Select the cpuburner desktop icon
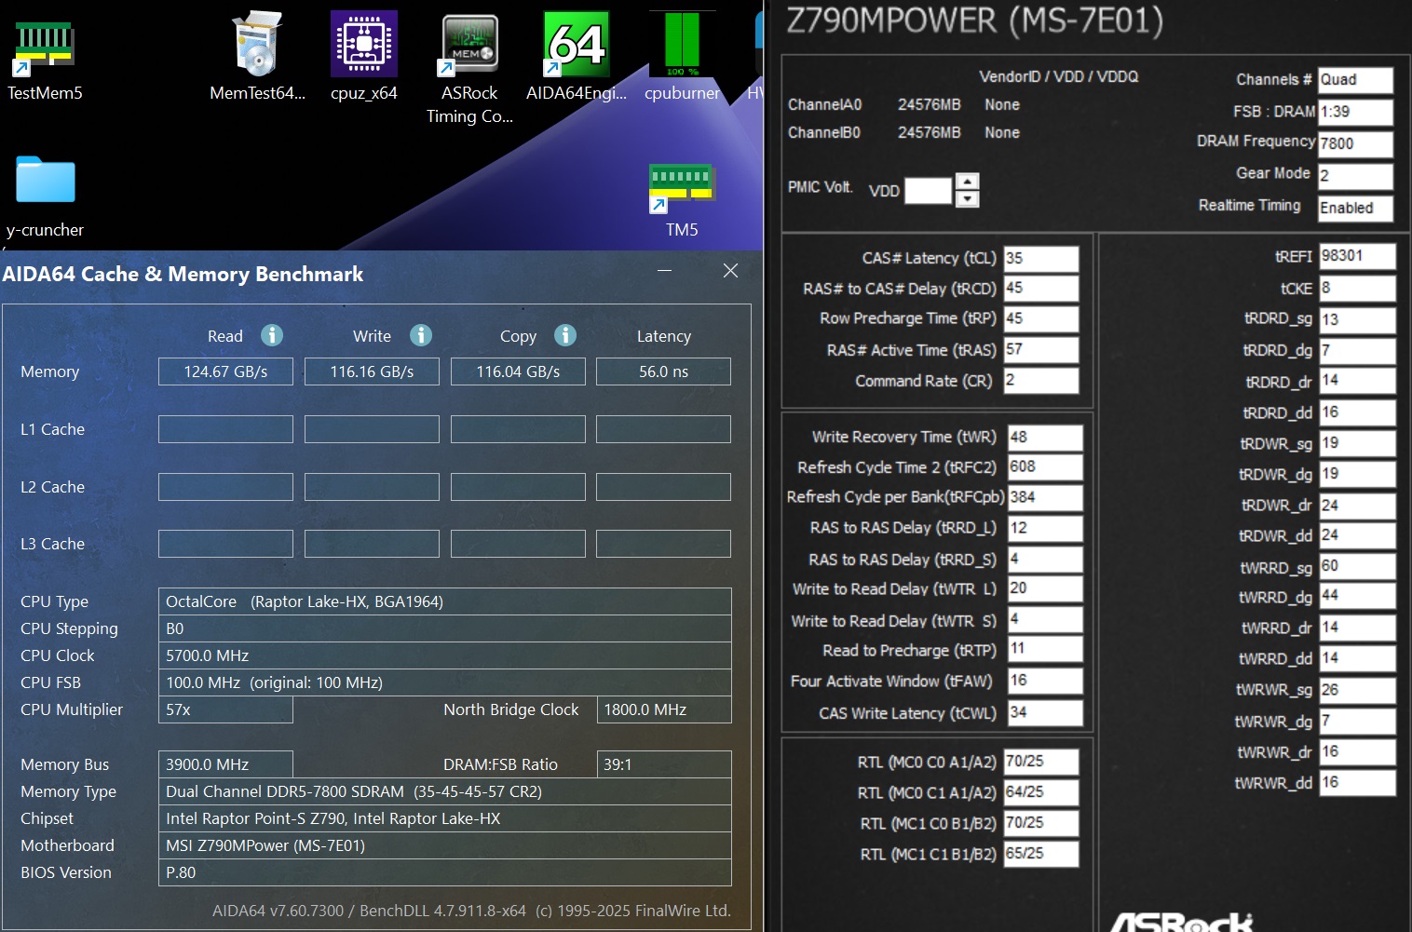Screen dimensions: 1412x932 point(683,56)
